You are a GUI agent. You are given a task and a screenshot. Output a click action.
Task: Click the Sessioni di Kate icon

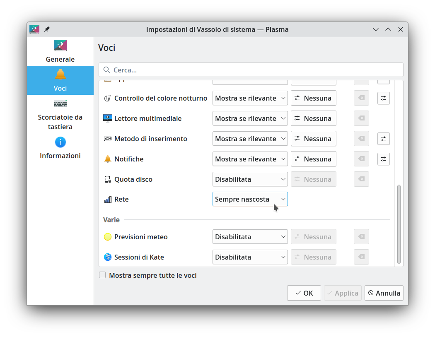click(108, 257)
